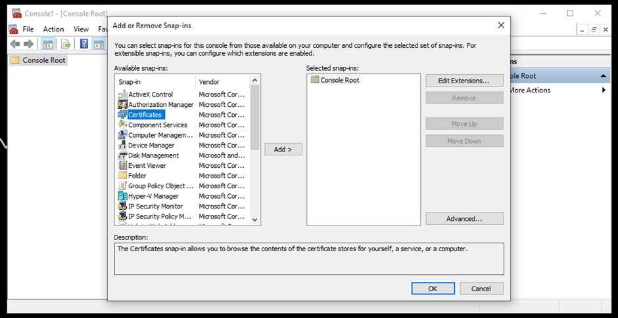618x318 pixels.
Task: Click the Group Policy Object icon
Action: [x=122, y=186]
